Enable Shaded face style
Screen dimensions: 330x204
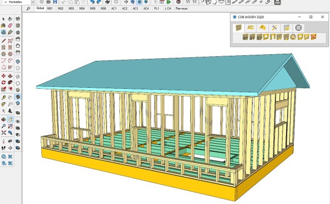coord(18,90)
